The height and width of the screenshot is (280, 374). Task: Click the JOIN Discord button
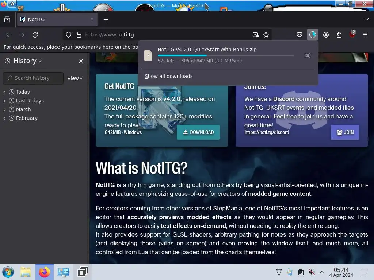pyautogui.click(x=345, y=132)
